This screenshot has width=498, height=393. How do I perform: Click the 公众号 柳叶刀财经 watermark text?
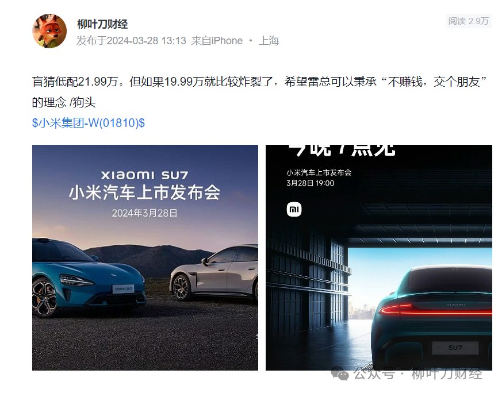tap(418, 373)
